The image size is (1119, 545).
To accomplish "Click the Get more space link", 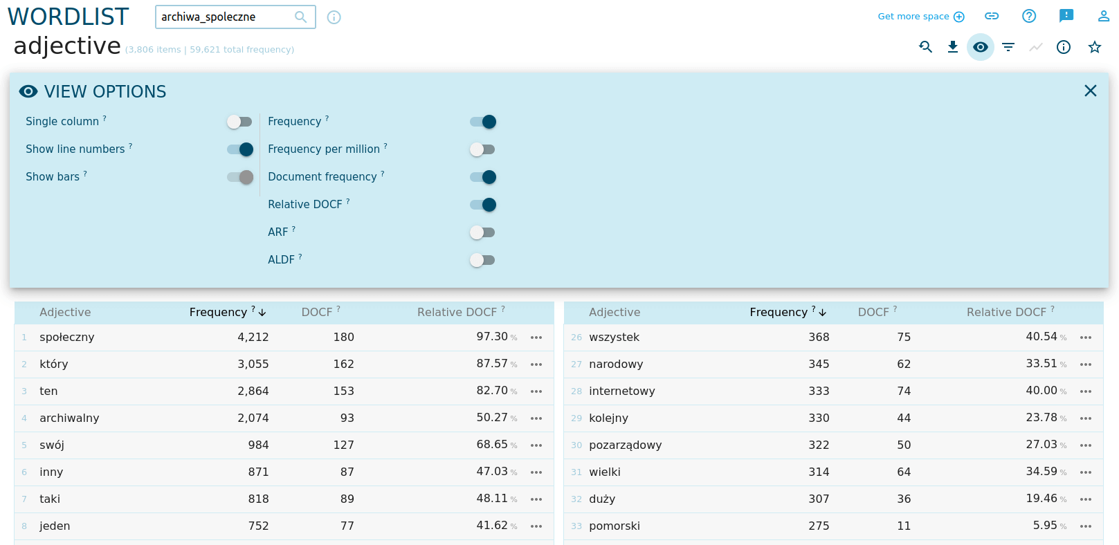I will pos(921,17).
